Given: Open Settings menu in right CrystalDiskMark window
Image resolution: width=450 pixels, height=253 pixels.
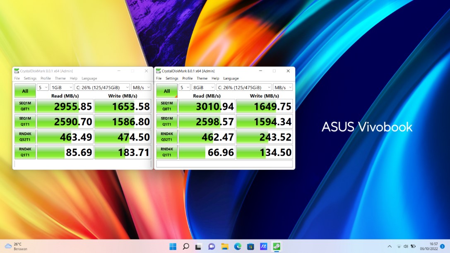Looking at the screenshot, I should pyautogui.click(x=172, y=78).
